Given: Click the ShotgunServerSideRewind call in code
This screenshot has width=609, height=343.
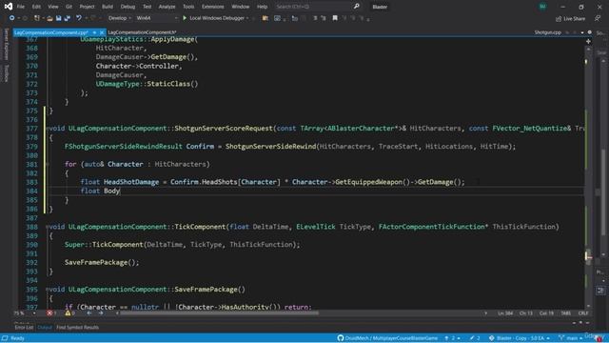Looking at the screenshot, I should point(270,147).
